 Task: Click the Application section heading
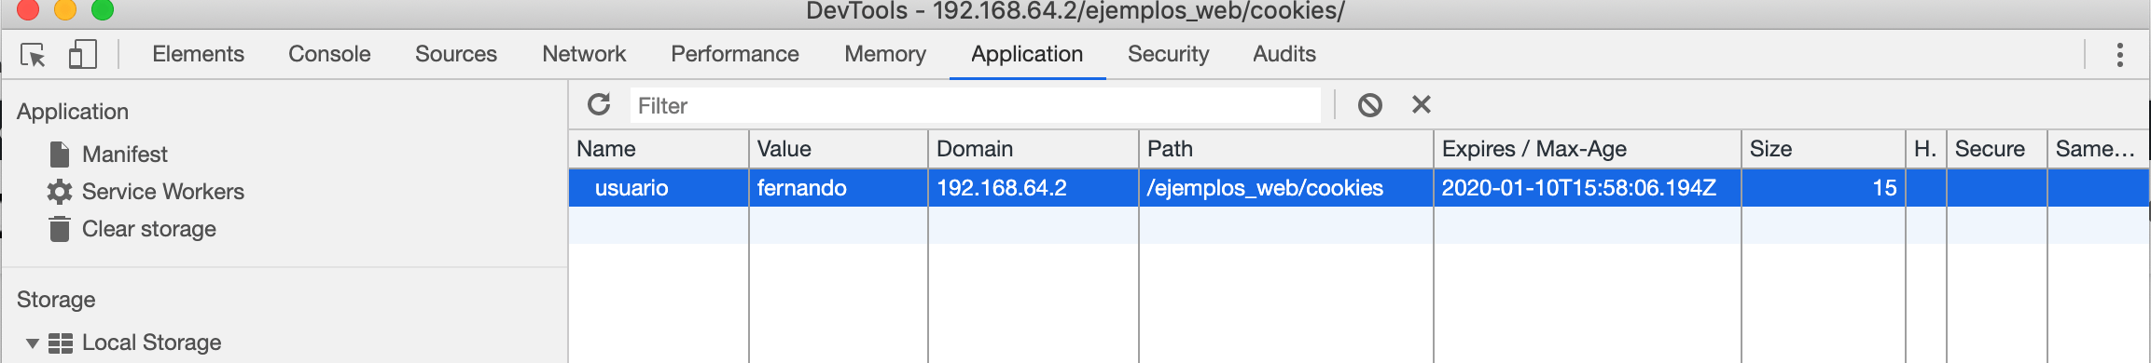click(73, 112)
